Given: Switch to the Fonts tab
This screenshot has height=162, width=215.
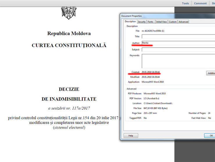Looking at the screenshot, I should coord(150,22).
